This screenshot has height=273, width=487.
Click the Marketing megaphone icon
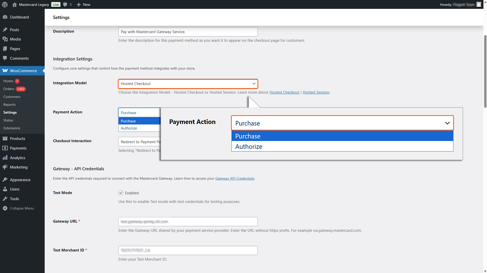point(5,167)
